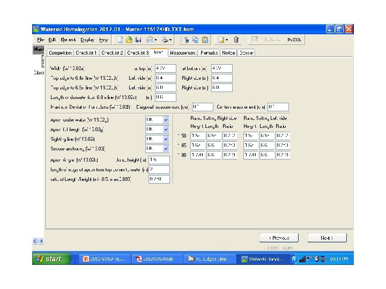Open dropdown arrow beside print preview icon
This screenshot has width=386, height=289.
pos(155,40)
